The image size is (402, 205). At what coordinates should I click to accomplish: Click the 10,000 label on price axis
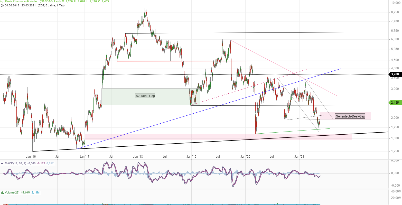coord(394,3)
